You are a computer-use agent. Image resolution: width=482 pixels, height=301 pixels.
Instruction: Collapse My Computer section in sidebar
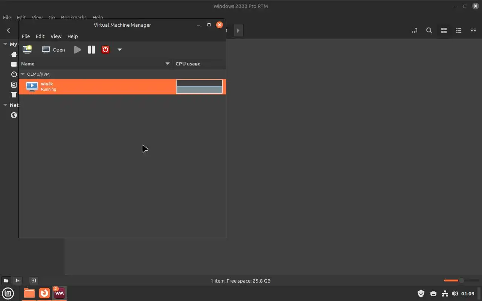[x=5, y=44]
